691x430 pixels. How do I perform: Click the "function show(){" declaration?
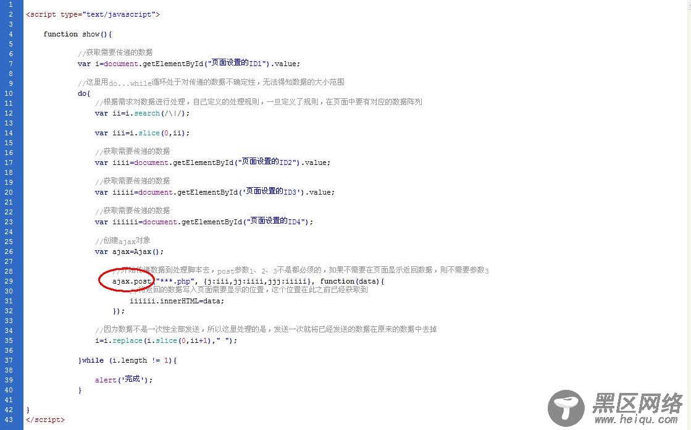pyautogui.click(x=78, y=34)
